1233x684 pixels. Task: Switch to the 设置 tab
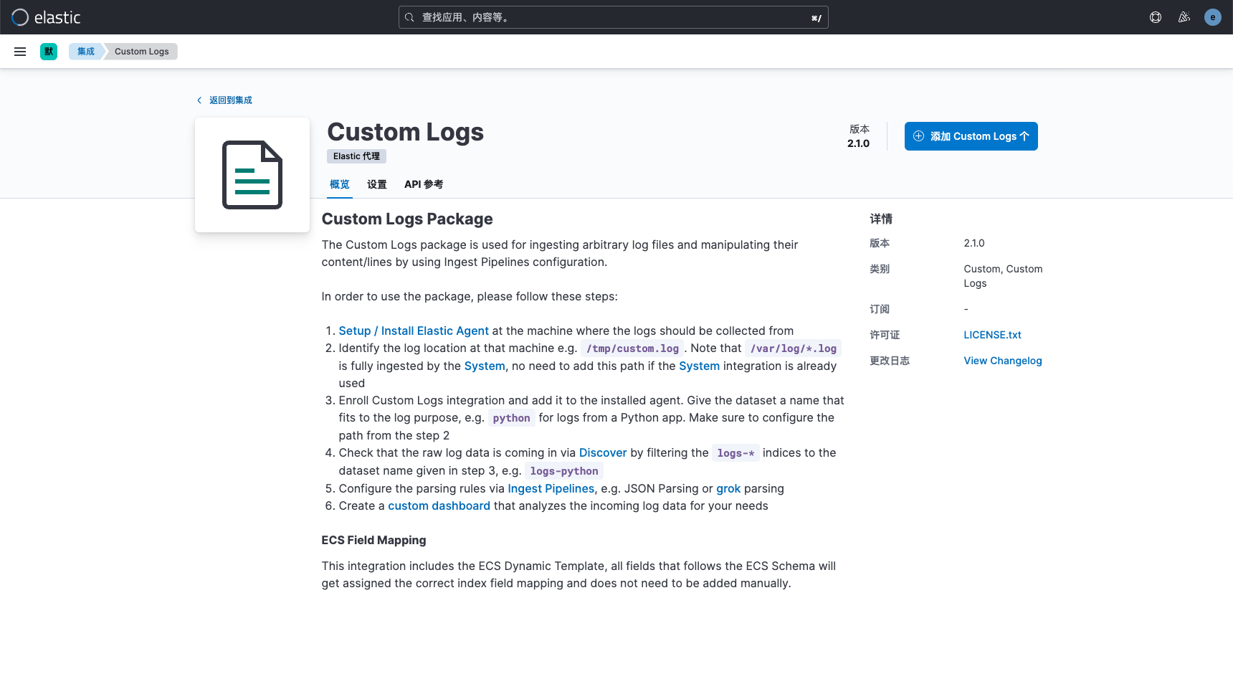click(377, 184)
